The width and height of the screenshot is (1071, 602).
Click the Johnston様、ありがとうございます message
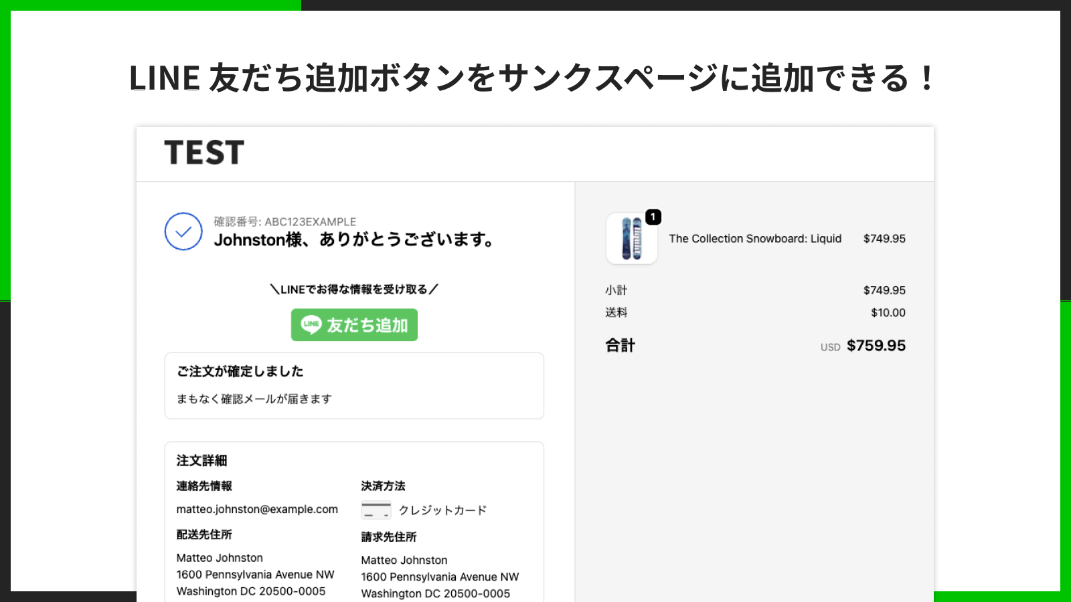point(354,239)
